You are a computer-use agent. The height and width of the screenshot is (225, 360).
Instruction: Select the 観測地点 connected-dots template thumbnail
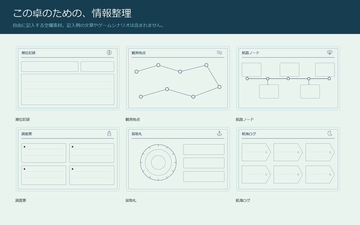(x=178, y=78)
